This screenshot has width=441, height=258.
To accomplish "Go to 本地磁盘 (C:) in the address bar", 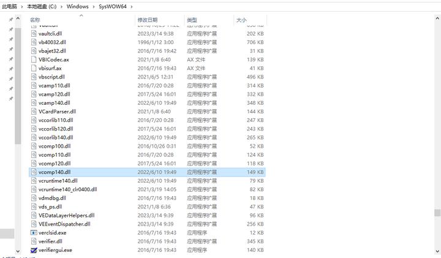I will tap(42, 7).
